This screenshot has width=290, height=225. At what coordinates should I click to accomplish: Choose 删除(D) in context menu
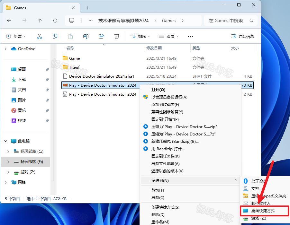click(191, 215)
